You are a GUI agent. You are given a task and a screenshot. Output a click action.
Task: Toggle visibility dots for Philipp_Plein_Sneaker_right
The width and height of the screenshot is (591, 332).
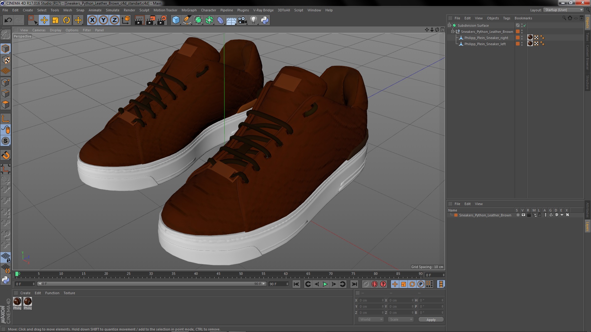click(522, 38)
